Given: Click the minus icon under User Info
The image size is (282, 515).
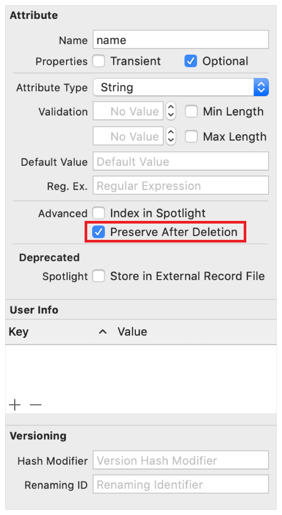Looking at the screenshot, I should coord(36,405).
